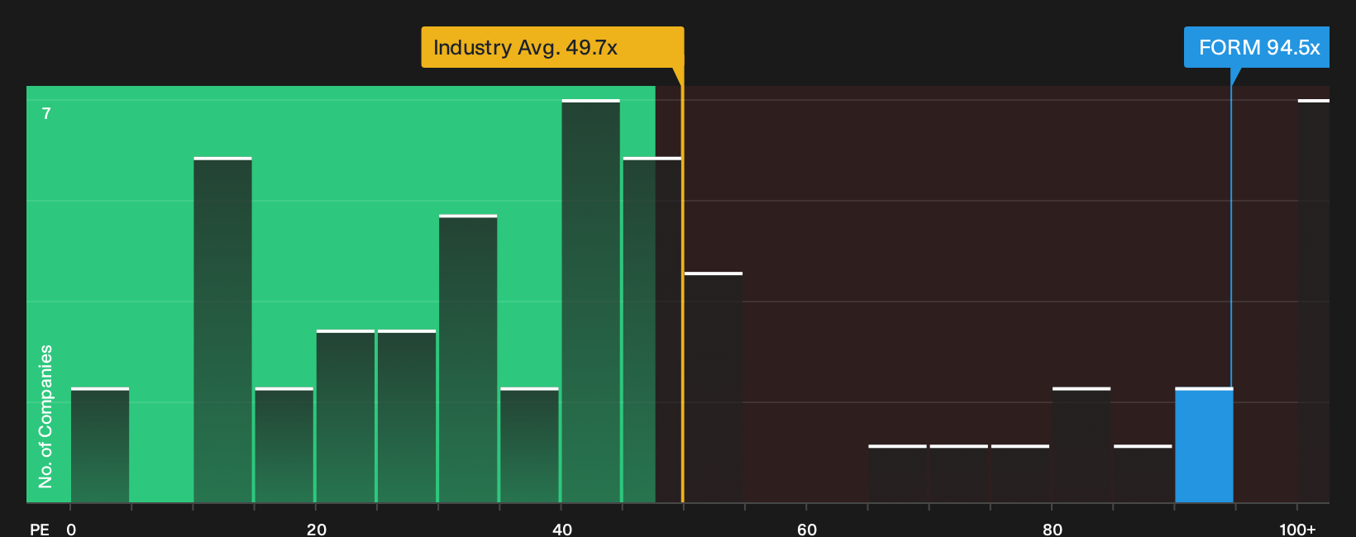The image size is (1356, 537).
Task: Select the histogram bar at PE 50-55
Action: point(714,387)
